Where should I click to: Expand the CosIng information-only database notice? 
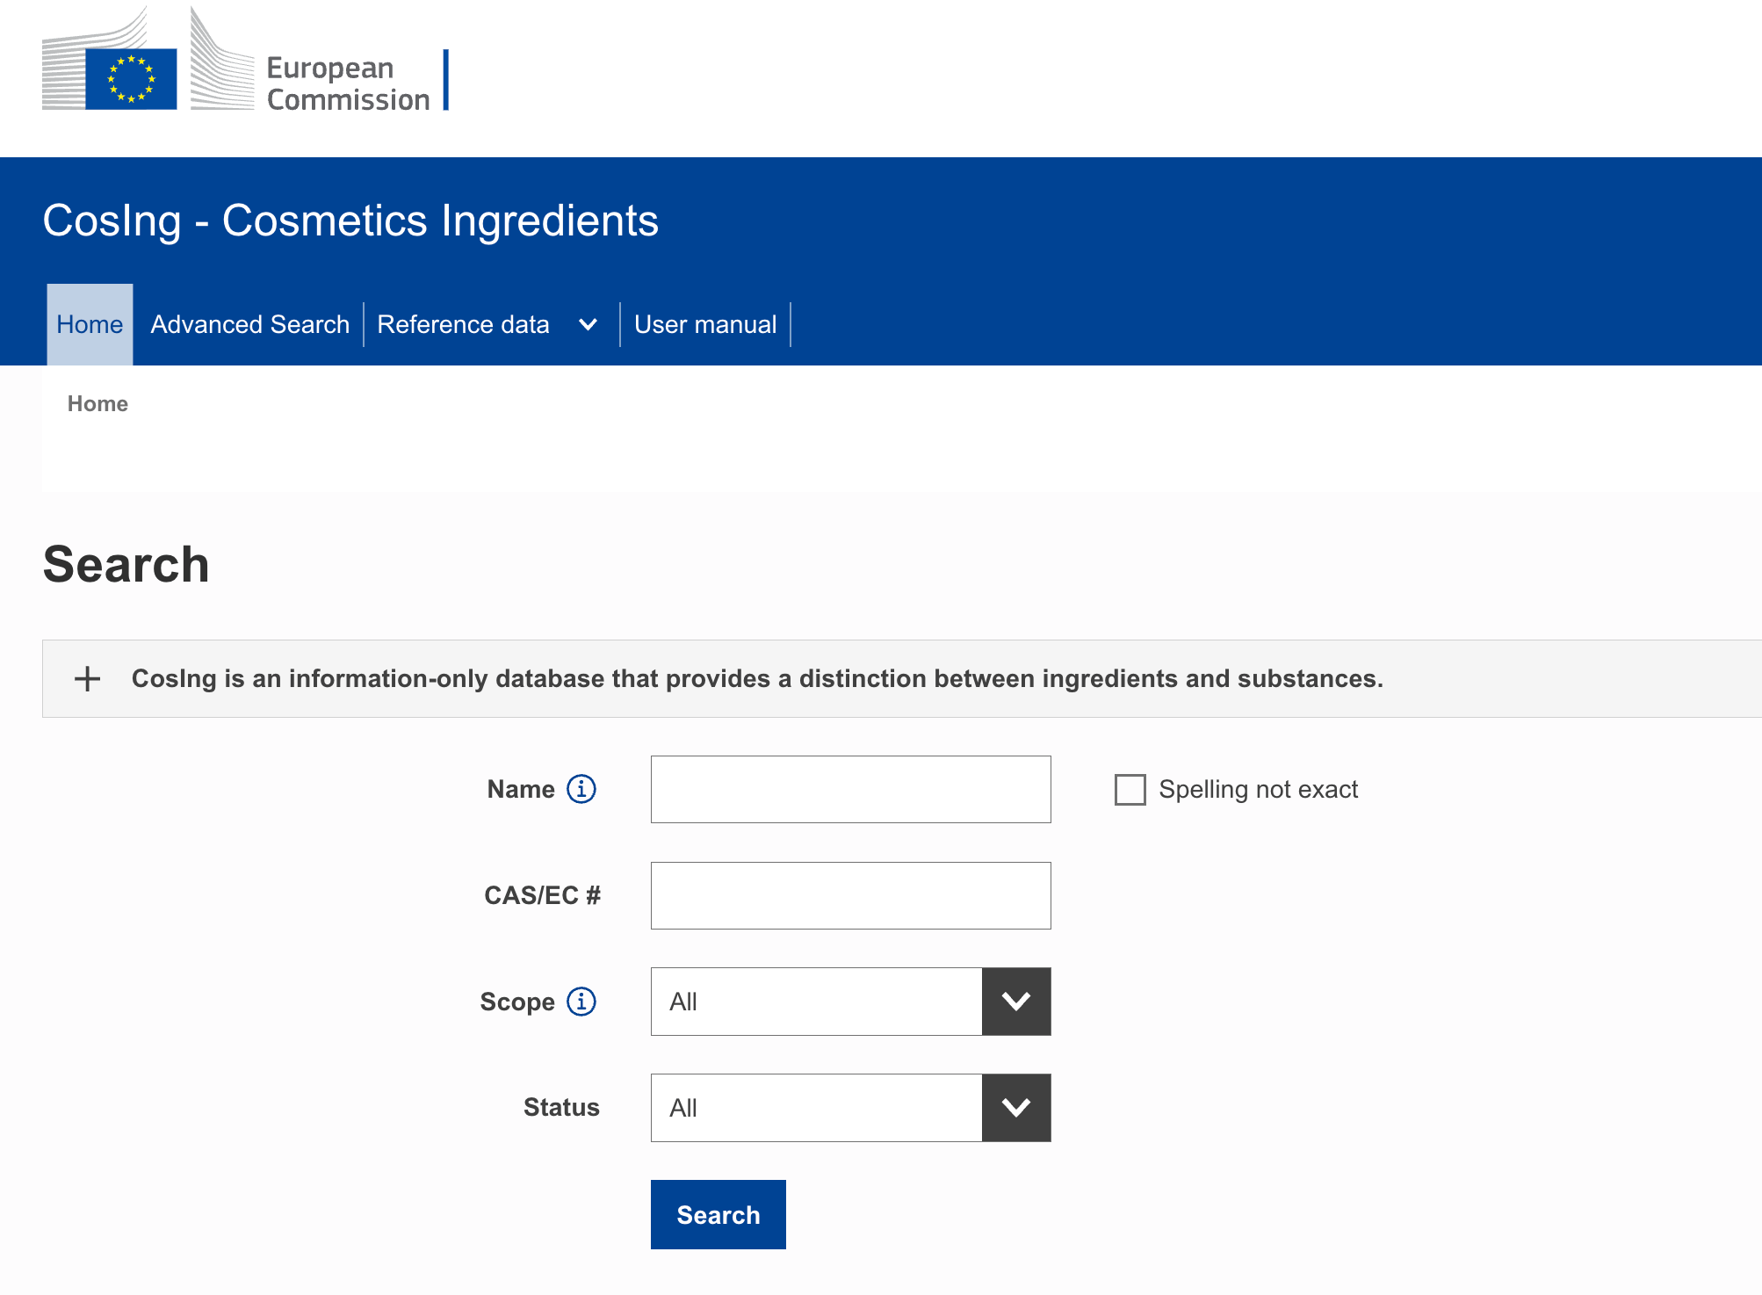pos(757,678)
